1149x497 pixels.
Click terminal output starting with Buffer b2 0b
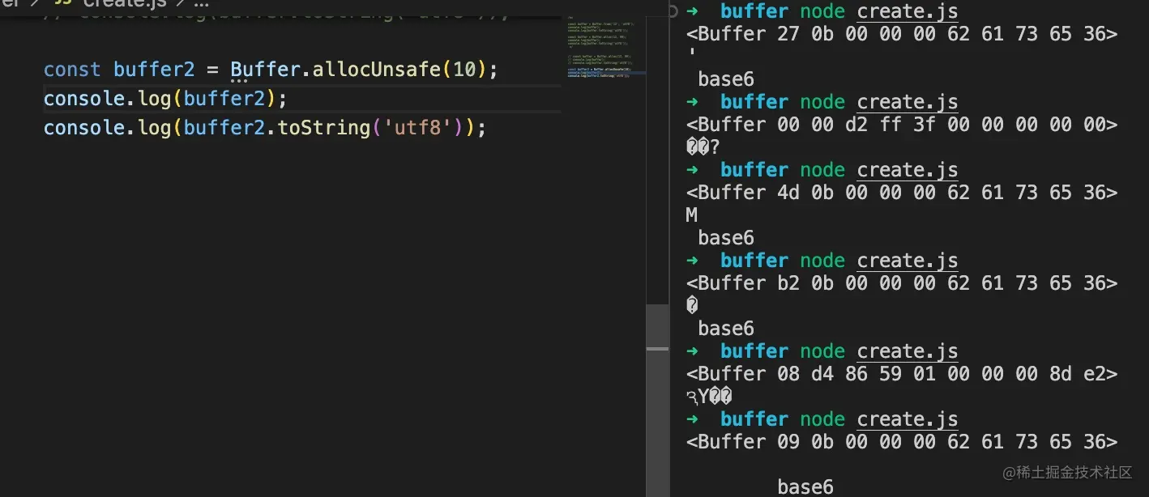tap(902, 283)
